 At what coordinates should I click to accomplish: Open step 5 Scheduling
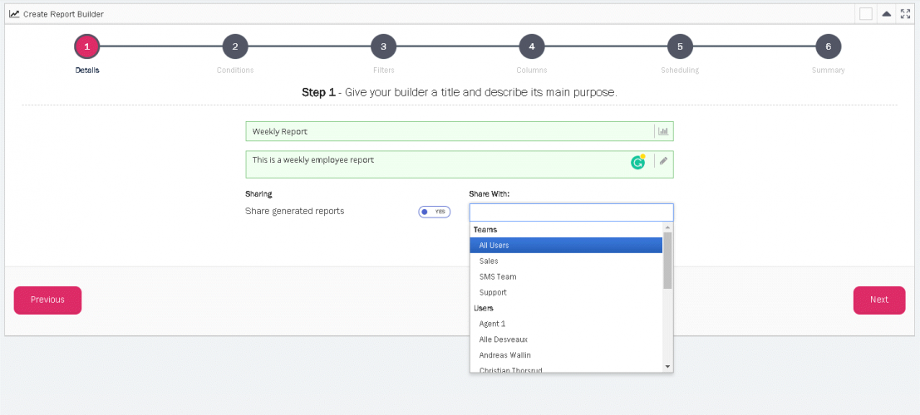point(680,47)
